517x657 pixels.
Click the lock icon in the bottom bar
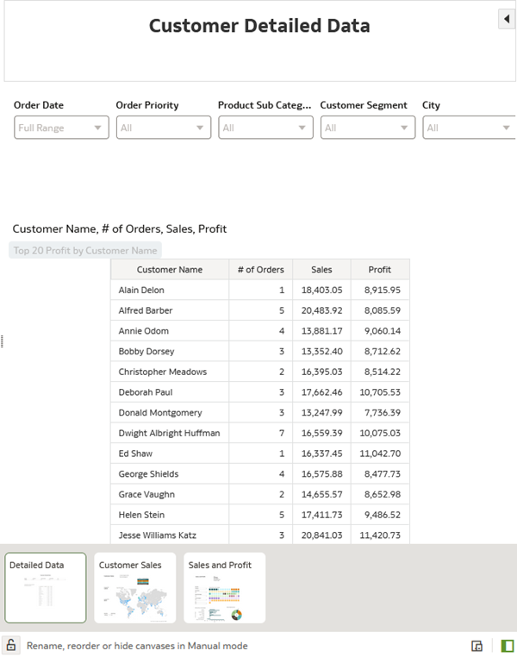[x=11, y=645]
